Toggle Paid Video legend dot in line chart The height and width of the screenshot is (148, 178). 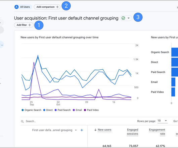pos(85,110)
